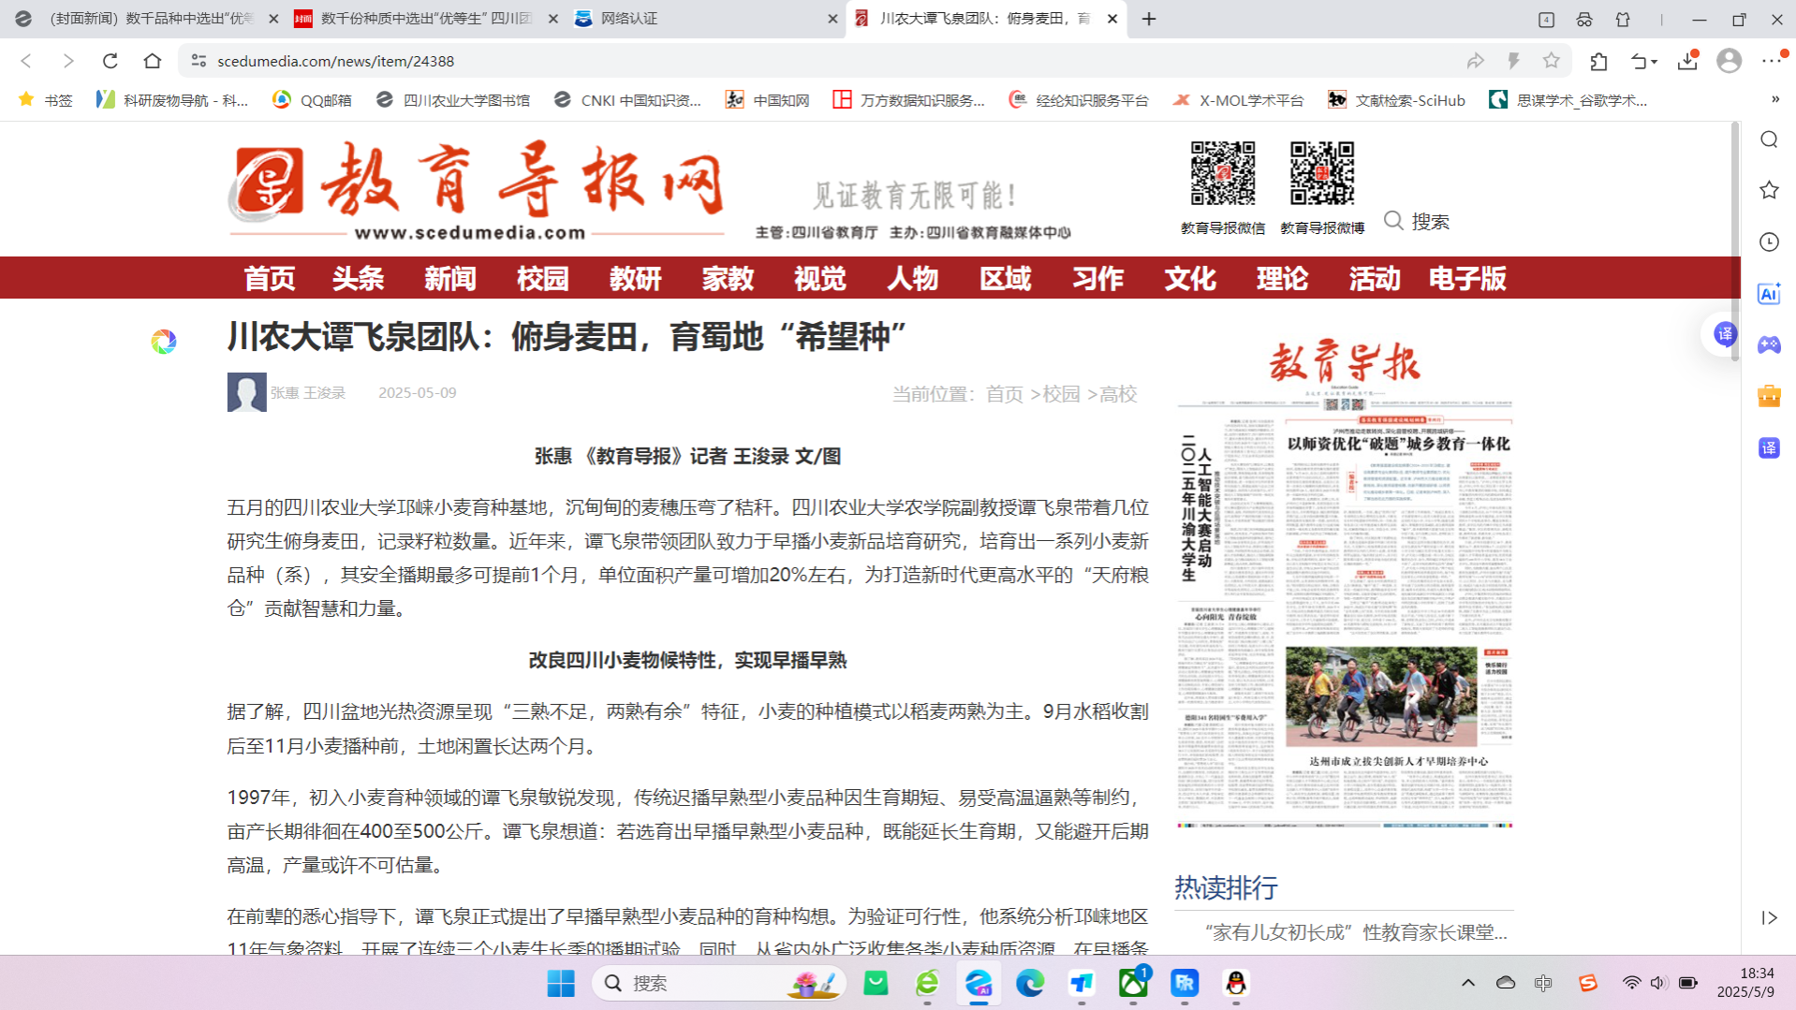The width and height of the screenshot is (1796, 1010).
Task: Click the 高校 breadcrumb link
Action: [1118, 394]
